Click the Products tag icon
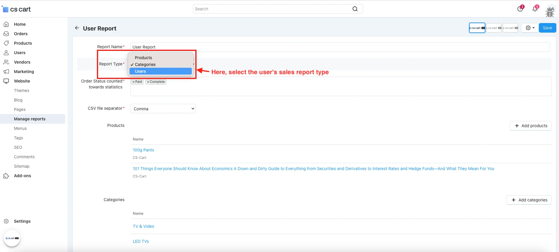Image resolution: width=559 pixels, height=252 pixels. pos(6,43)
